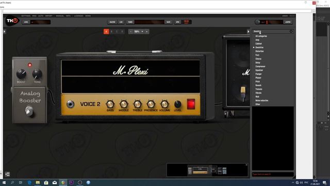Image resolution: width=330 pixels, height=186 pixels.
Task: Select the Cabinet category
Action: tap(259, 43)
